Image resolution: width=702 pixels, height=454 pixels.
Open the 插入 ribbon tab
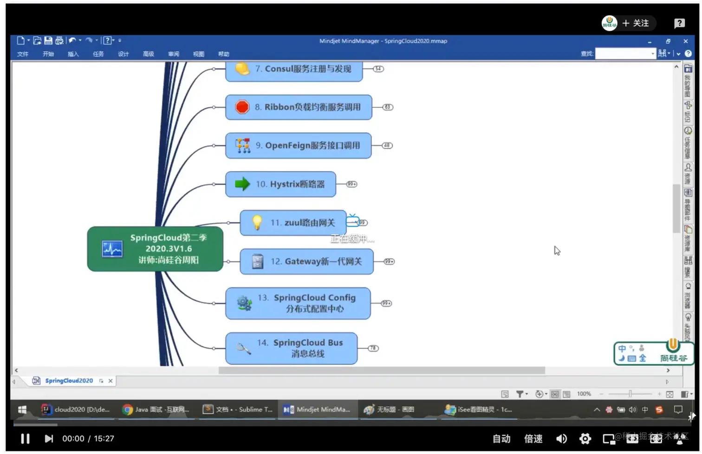pos(73,54)
